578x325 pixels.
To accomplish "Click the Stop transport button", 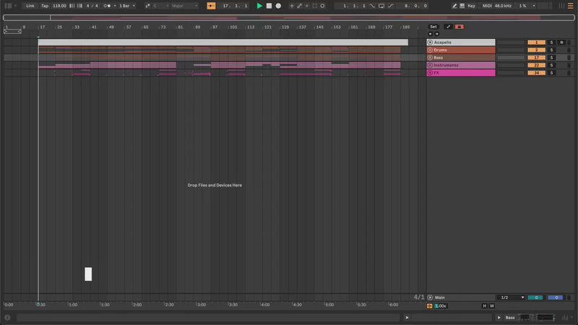I will [x=269, y=6].
